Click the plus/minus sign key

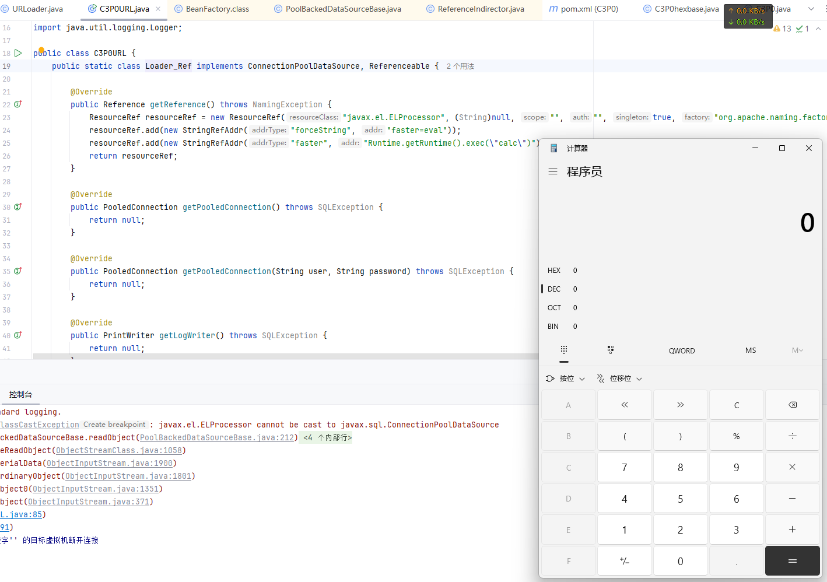[x=625, y=561]
